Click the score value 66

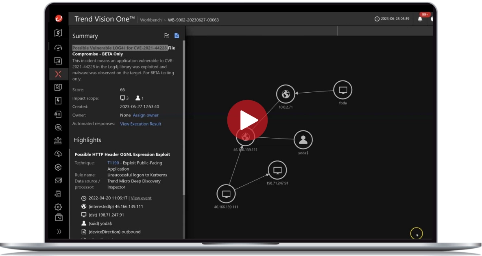click(x=122, y=90)
